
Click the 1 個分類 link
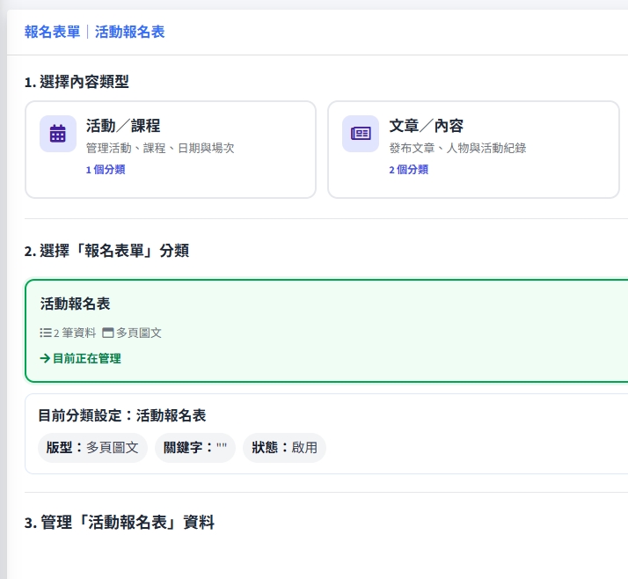click(106, 170)
